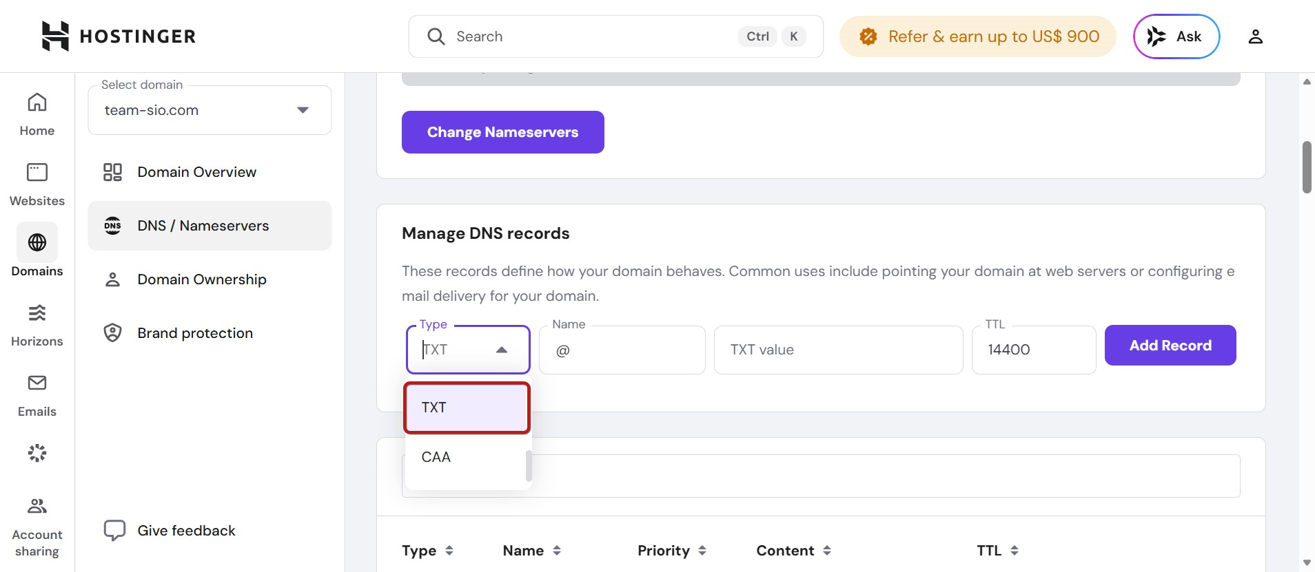The image size is (1315, 572).
Task: Select CAA from the Type list
Action: pos(465,457)
